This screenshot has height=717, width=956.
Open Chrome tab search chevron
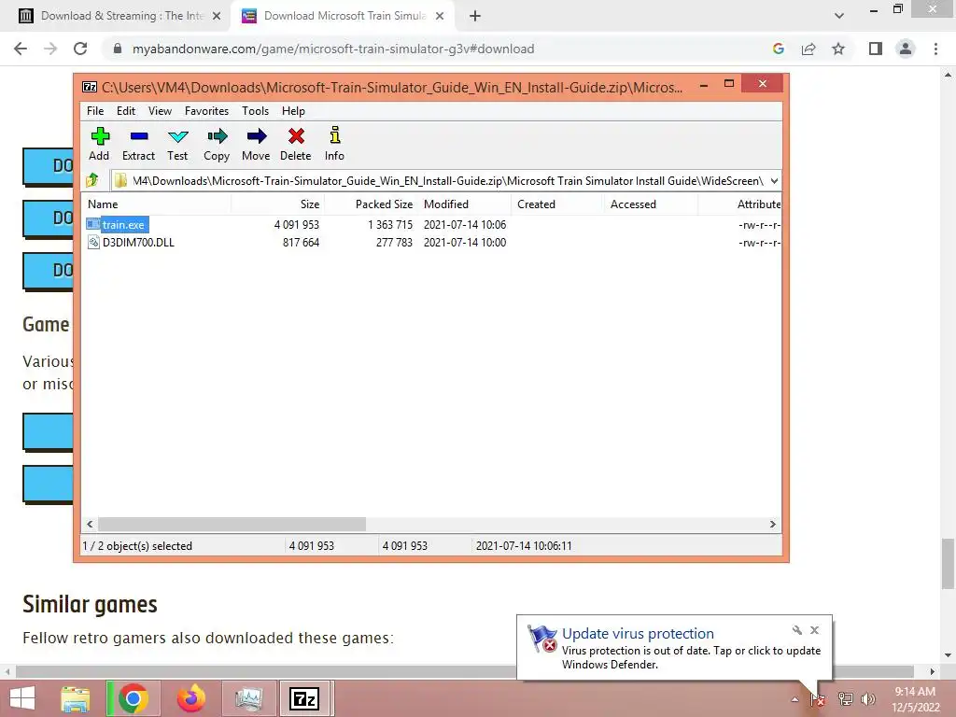point(839,16)
